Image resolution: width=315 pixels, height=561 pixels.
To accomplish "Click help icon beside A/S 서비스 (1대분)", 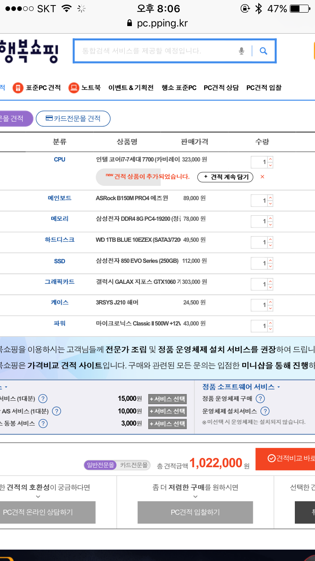I will coord(56,411).
